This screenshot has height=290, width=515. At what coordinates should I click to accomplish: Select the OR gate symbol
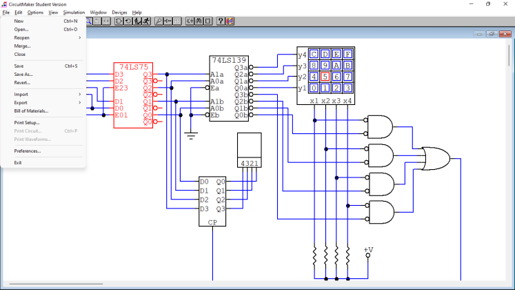click(x=436, y=159)
